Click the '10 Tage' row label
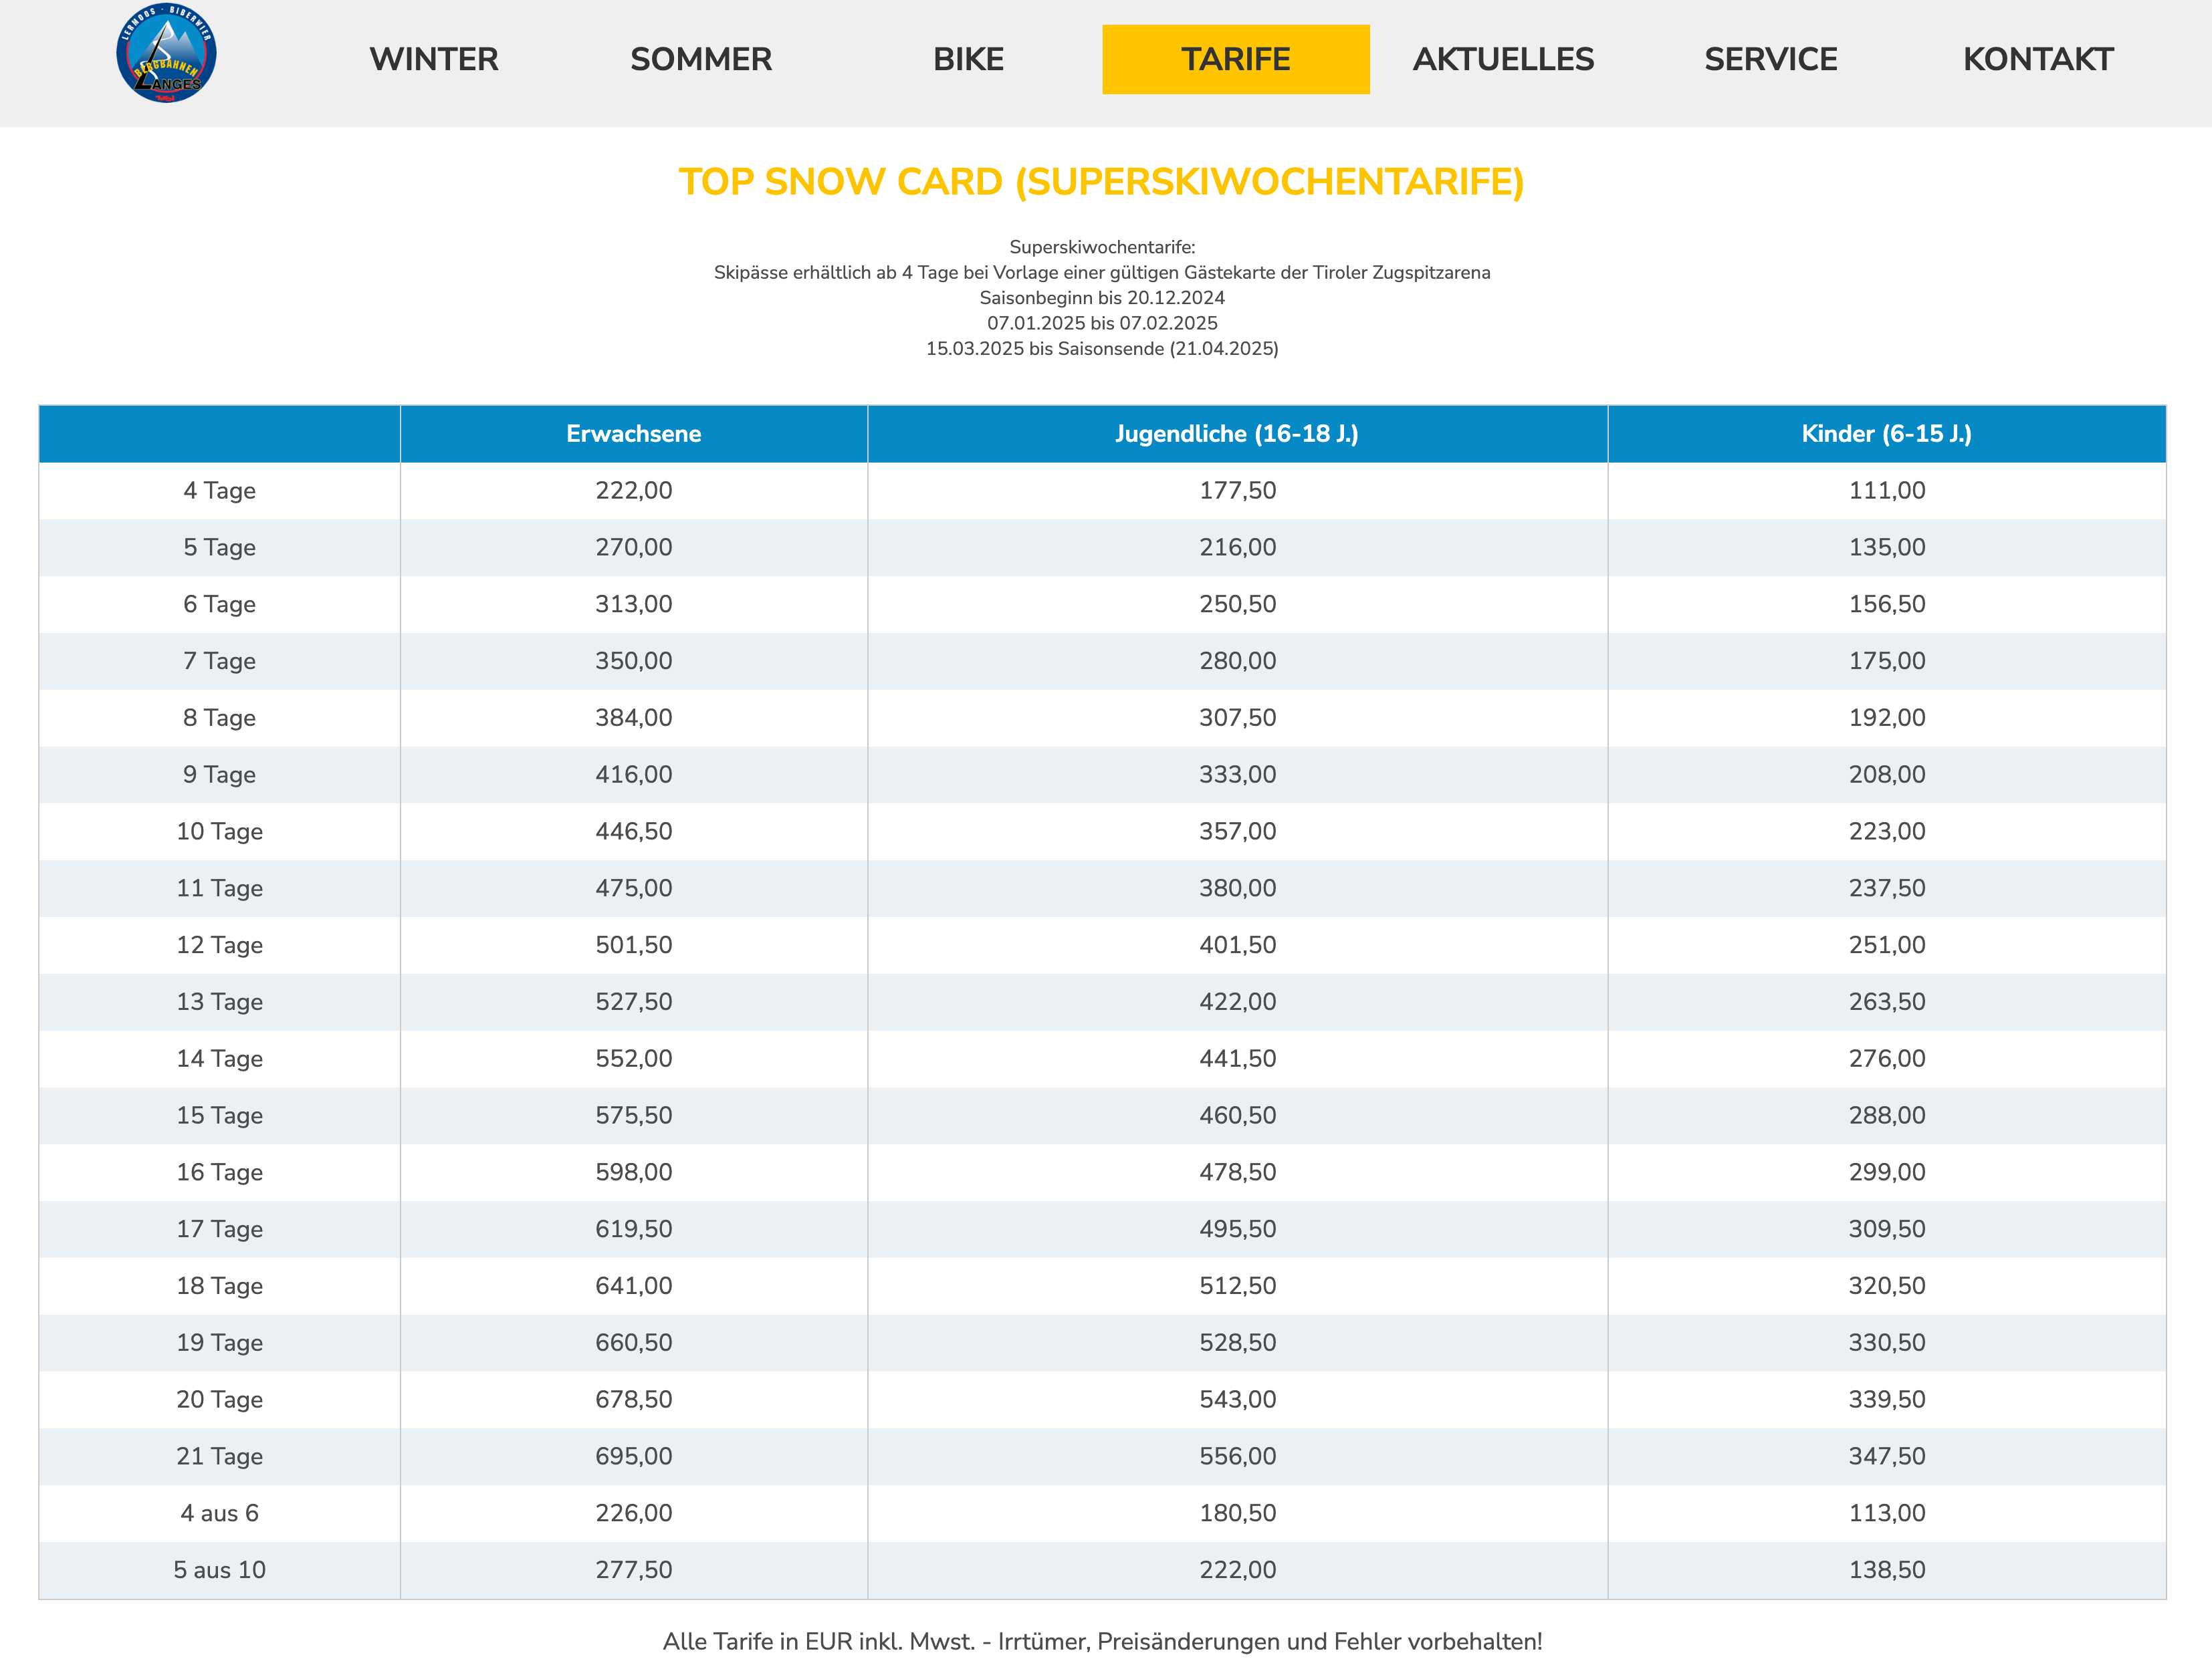The width and height of the screenshot is (2212, 1679). point(219,831)
